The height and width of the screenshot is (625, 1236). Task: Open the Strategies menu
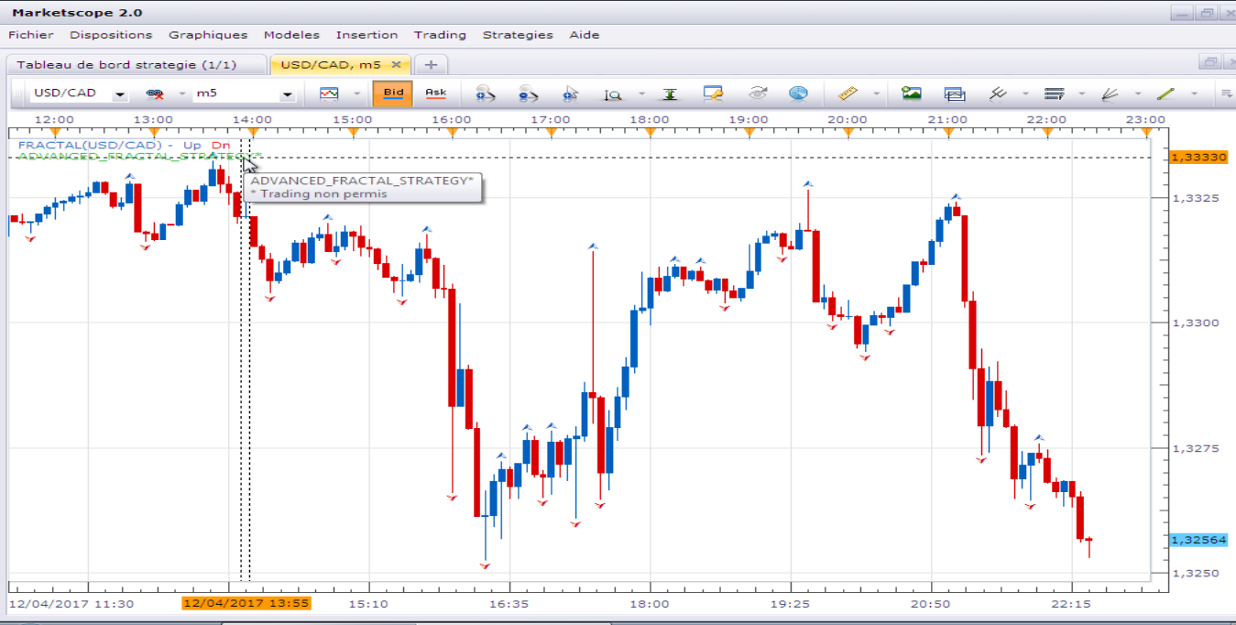click(518, 35)
